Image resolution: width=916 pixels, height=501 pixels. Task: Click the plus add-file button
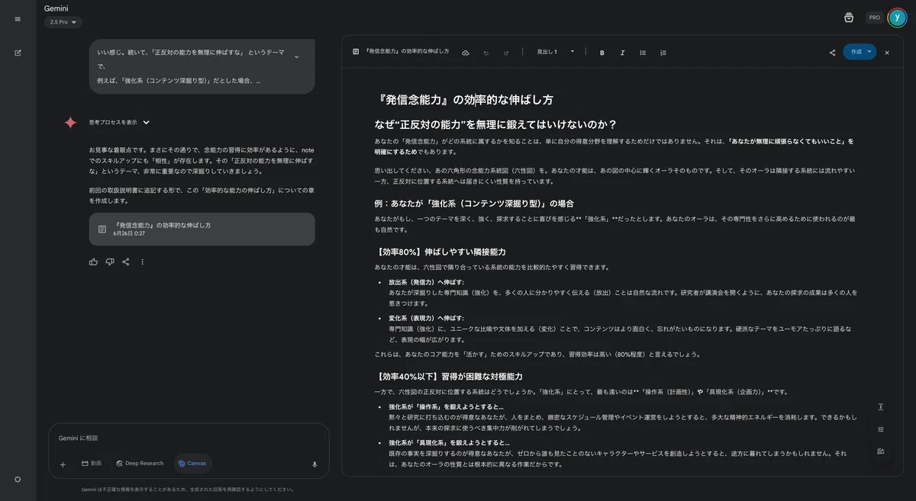[63, 464]
